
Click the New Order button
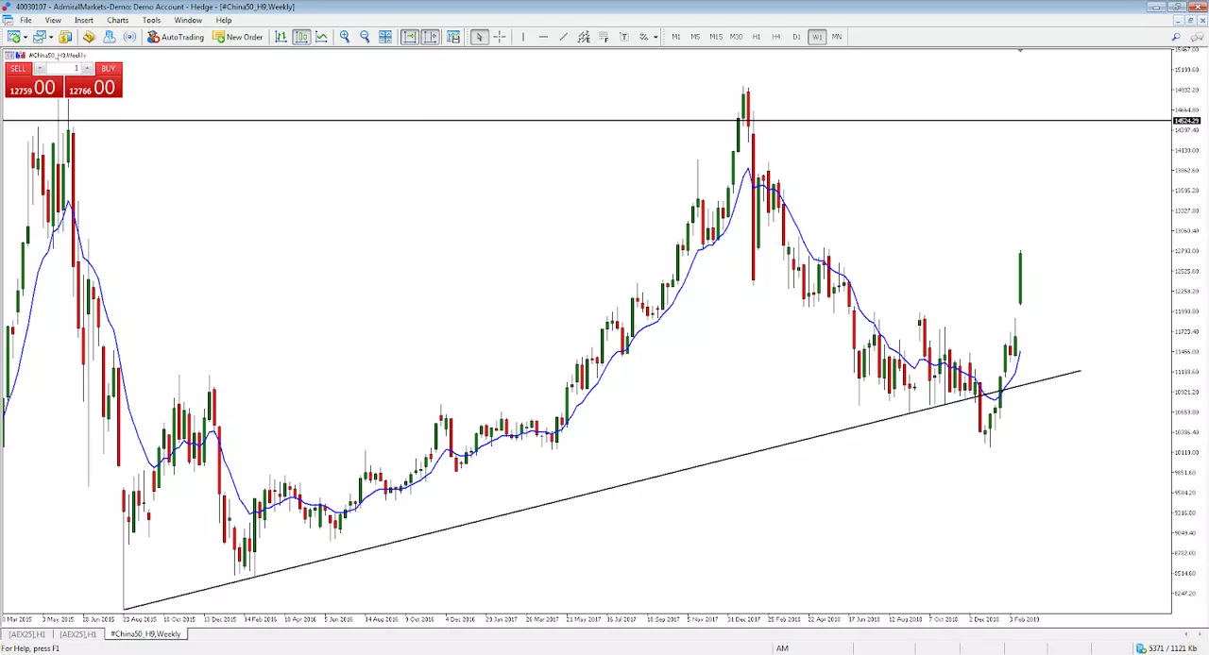click(x=238, y=37)
